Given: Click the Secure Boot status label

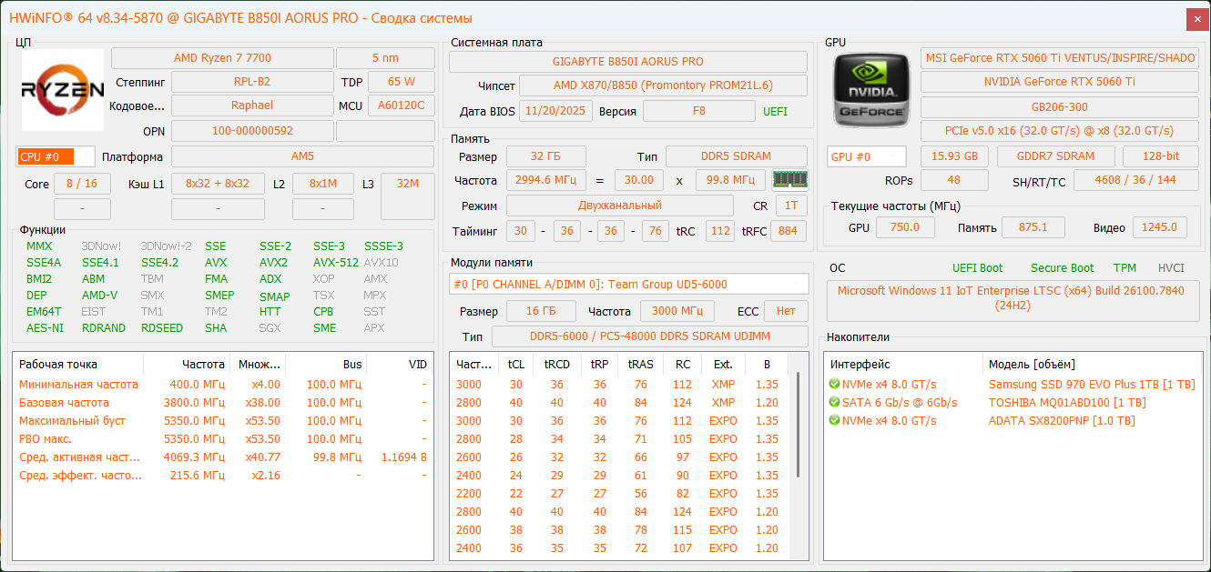Looking at the screenshot, I should click(x=1062, y=268).
